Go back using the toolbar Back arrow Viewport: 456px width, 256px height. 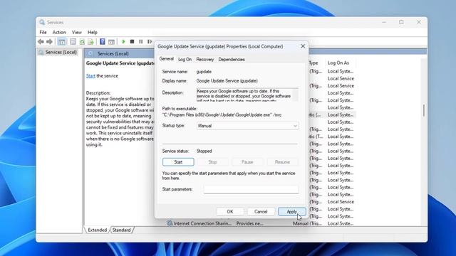click(x=41, y=42)
